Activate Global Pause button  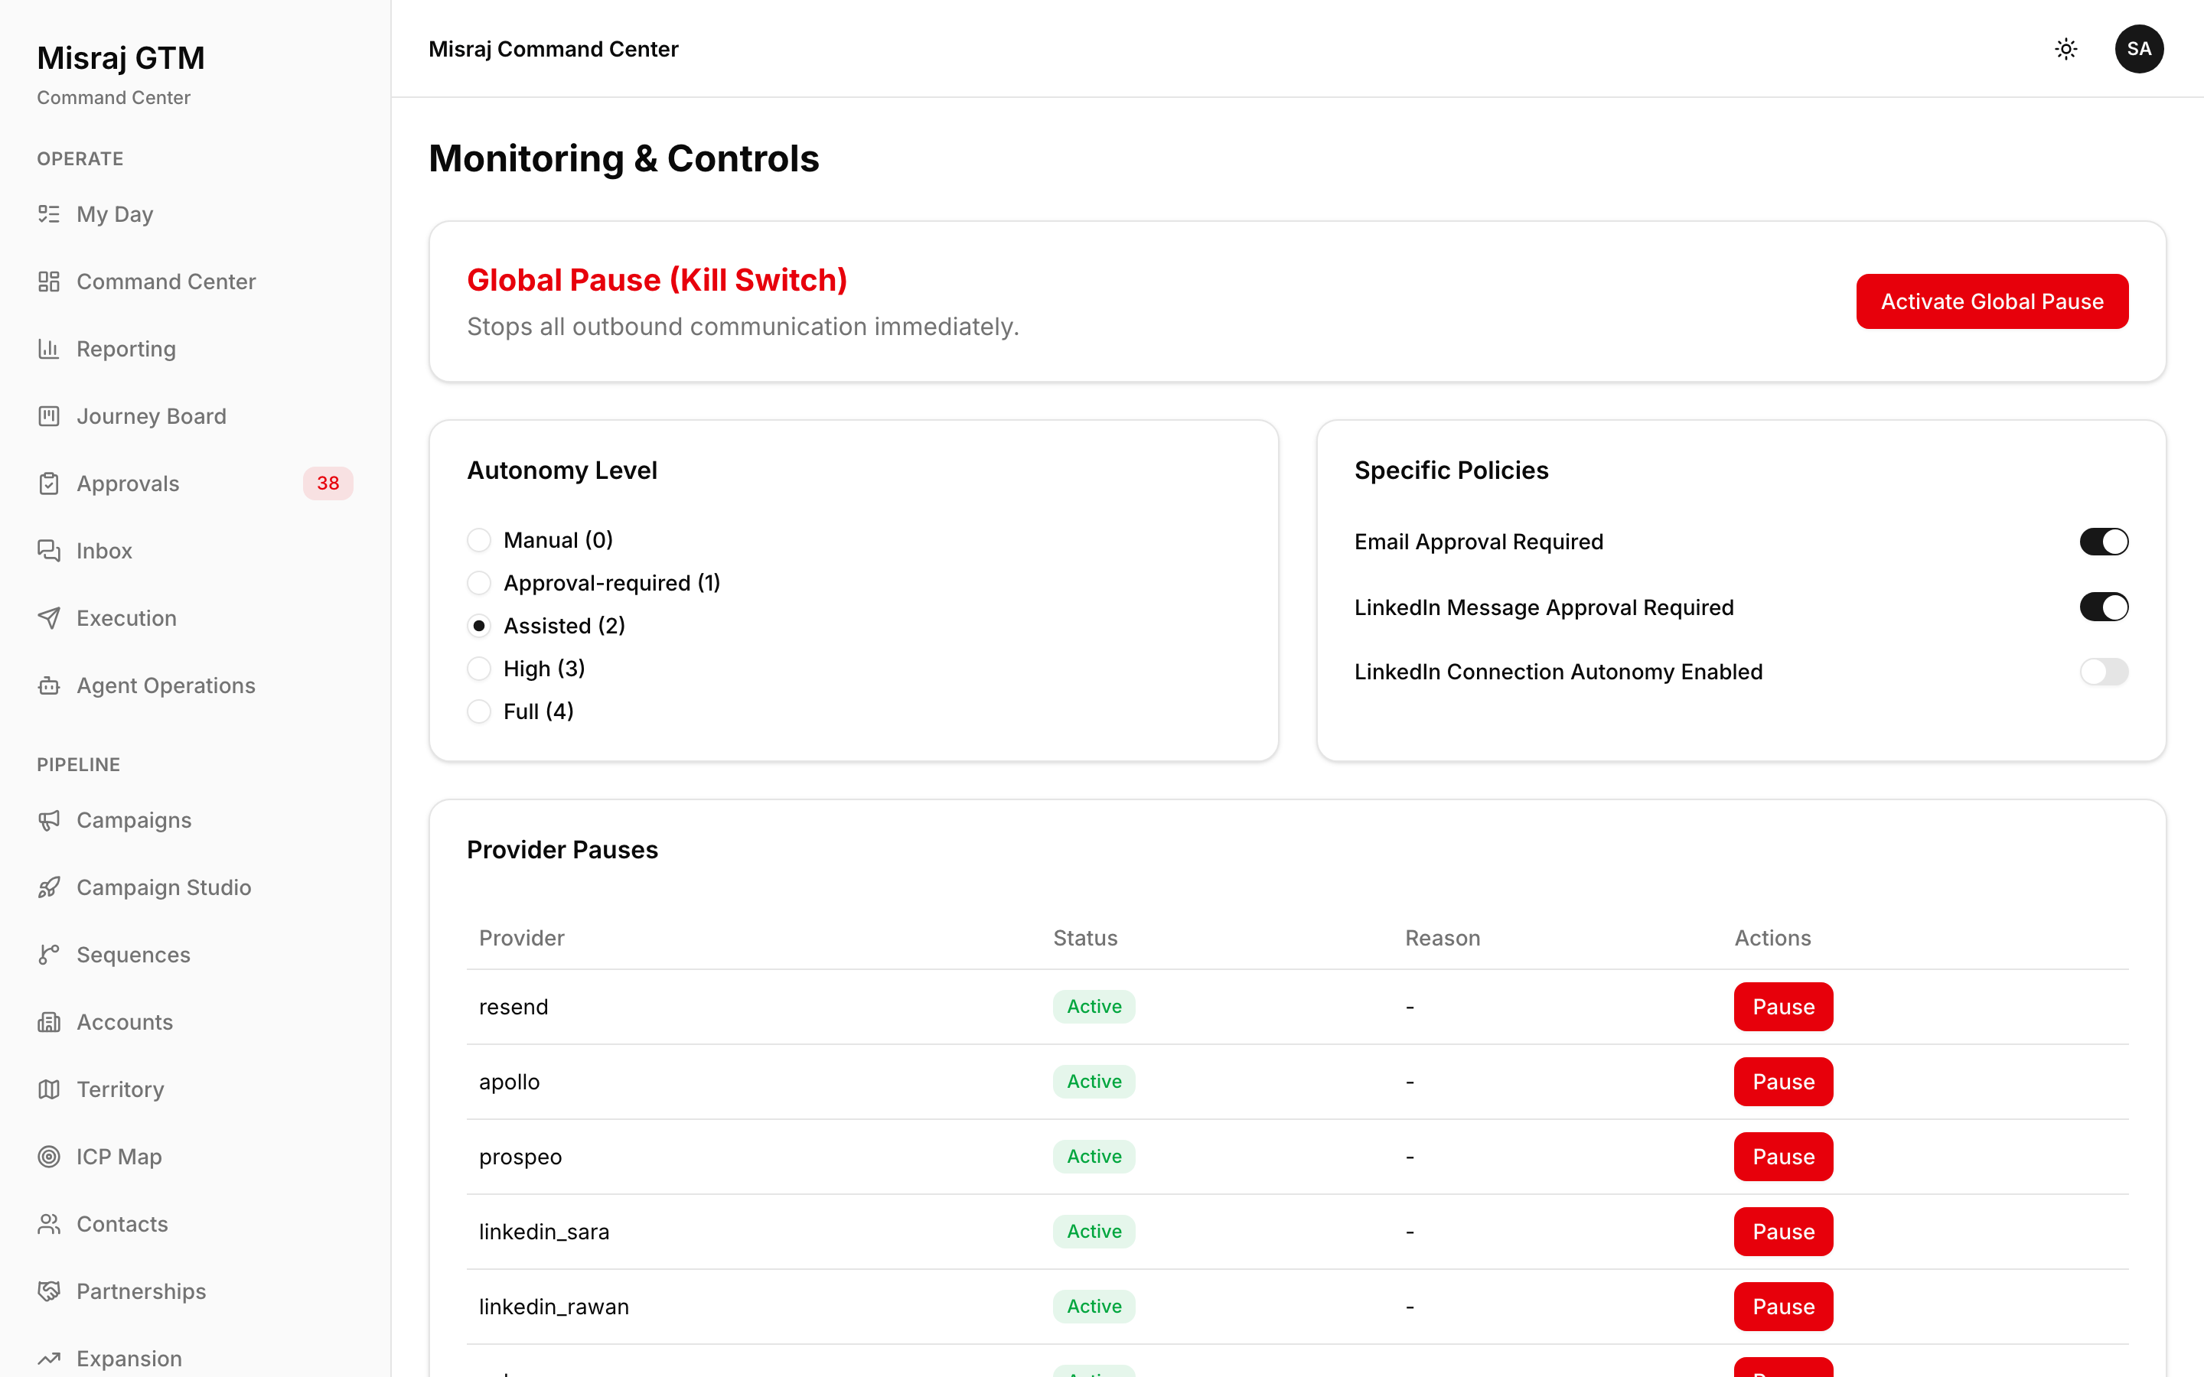tap(1992, 301)
